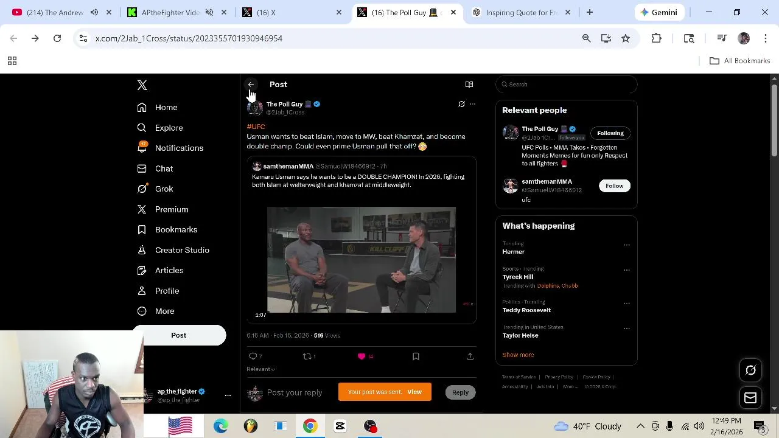Toggle the pink like heart

(x=362, y=356)
